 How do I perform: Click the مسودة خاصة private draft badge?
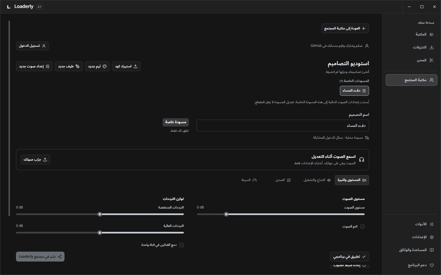click(176, 122)
